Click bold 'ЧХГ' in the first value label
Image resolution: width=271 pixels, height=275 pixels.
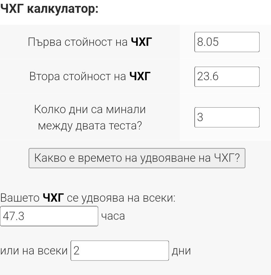pos(141,42)
